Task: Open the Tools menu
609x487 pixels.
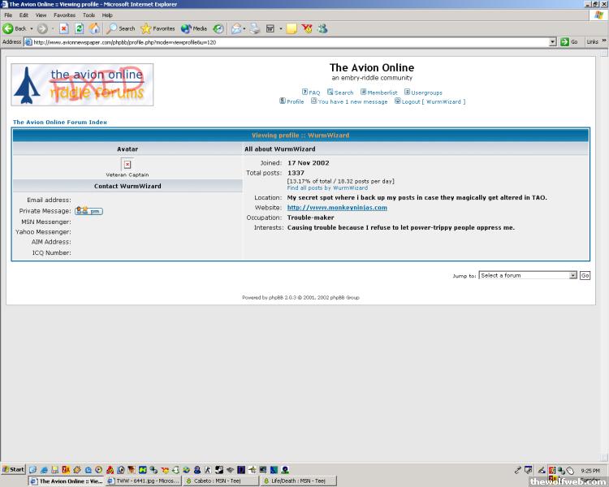Action: point(89,15)
